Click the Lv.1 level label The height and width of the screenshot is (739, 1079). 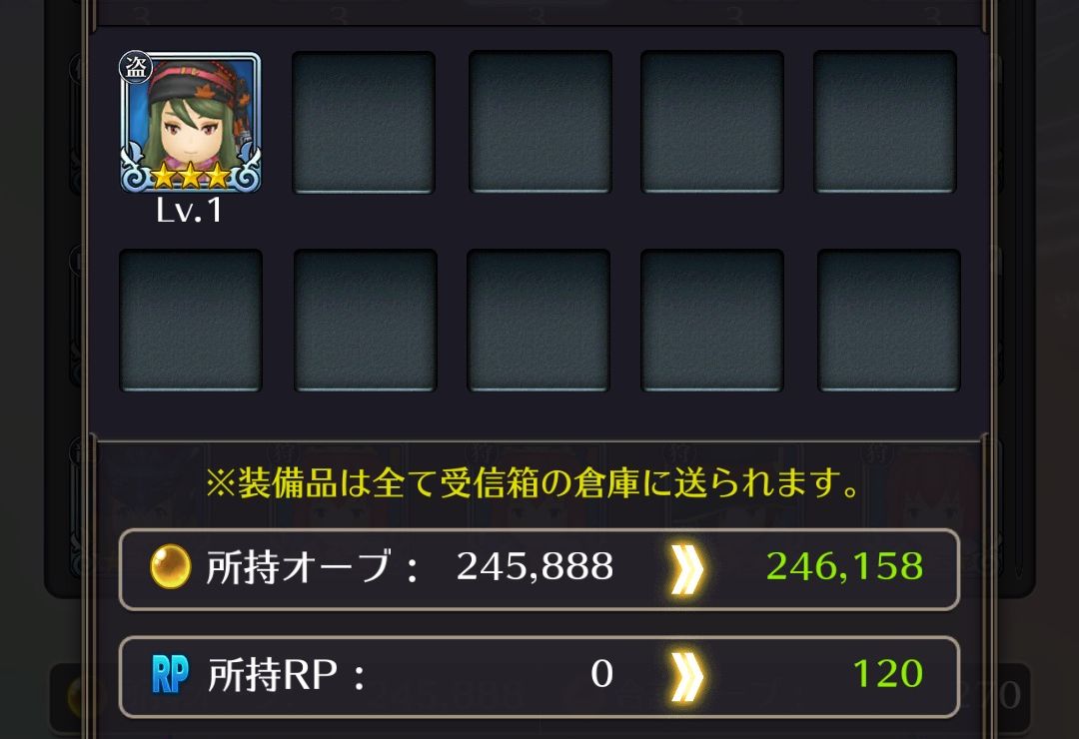pos(189,211)
